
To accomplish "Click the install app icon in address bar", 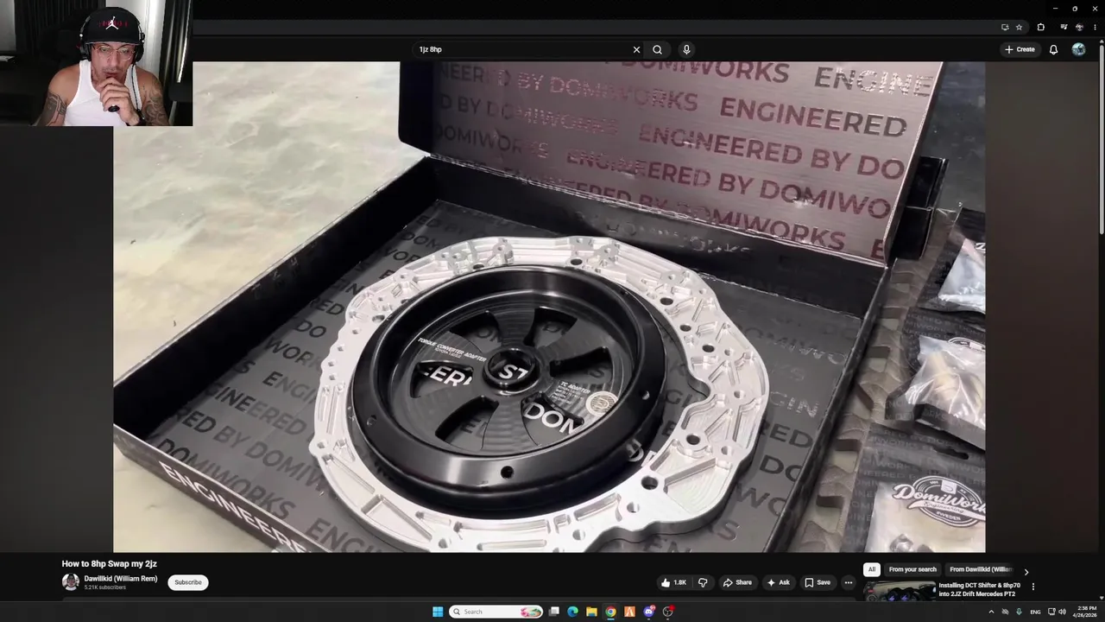I will pyautogui.click(x=1005, y=27).
